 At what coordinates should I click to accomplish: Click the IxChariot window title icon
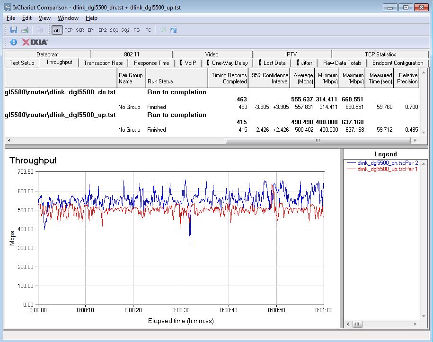8,7
